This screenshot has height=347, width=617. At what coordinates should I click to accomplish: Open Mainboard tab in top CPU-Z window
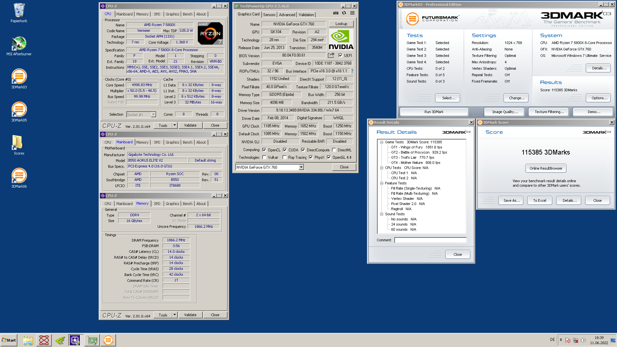click(124, 14)
